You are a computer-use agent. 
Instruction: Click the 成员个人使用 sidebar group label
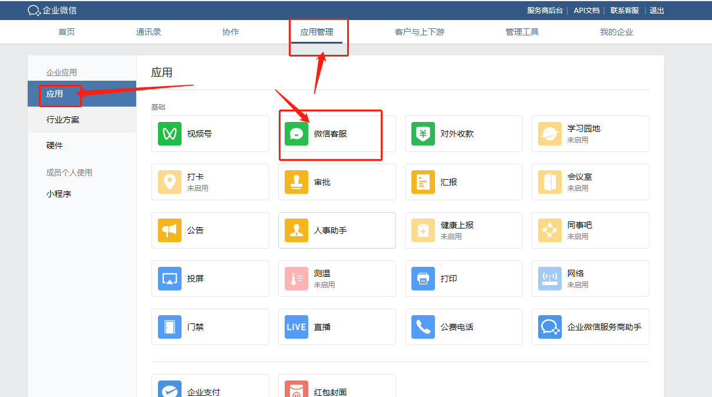coord(70,173)
